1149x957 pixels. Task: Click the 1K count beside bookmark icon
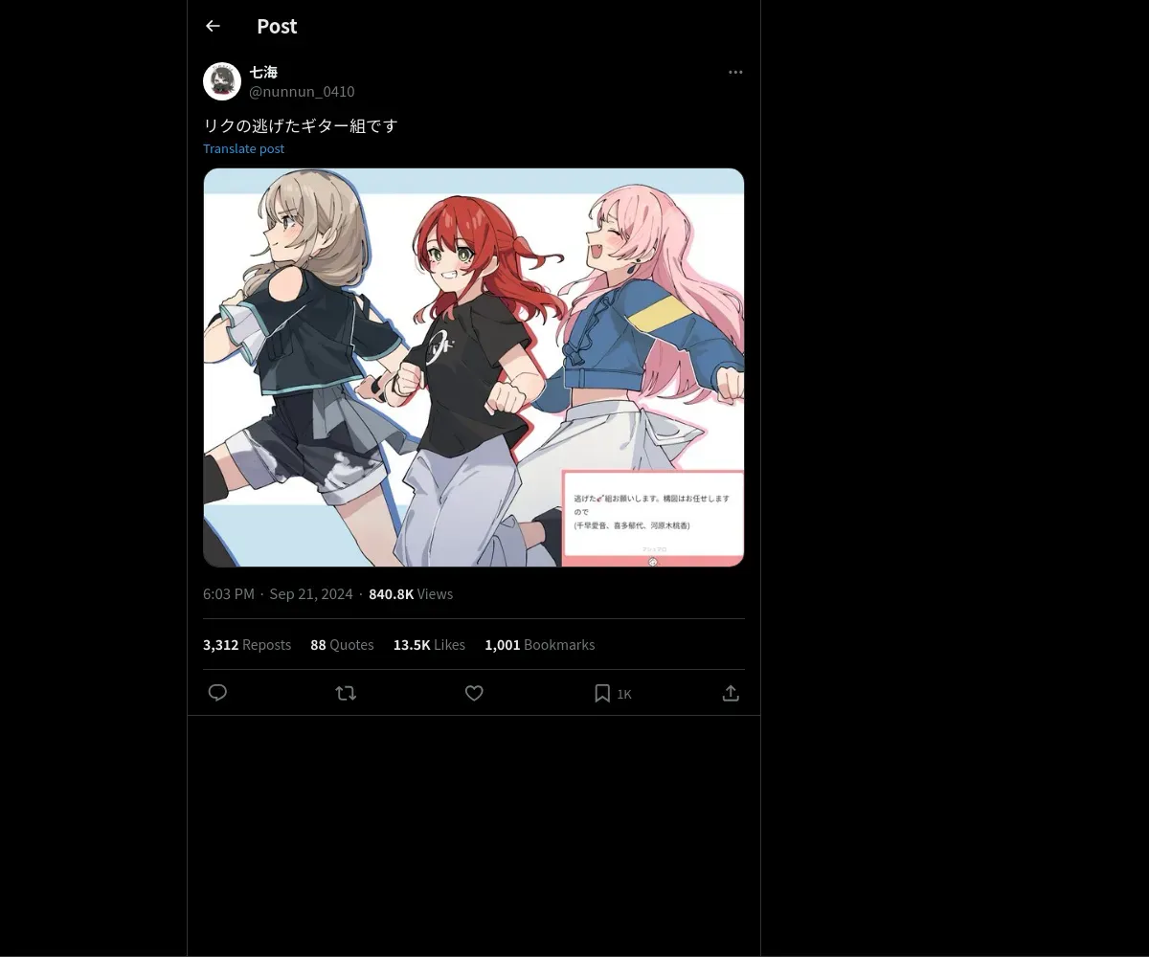[x=624, y=694]
